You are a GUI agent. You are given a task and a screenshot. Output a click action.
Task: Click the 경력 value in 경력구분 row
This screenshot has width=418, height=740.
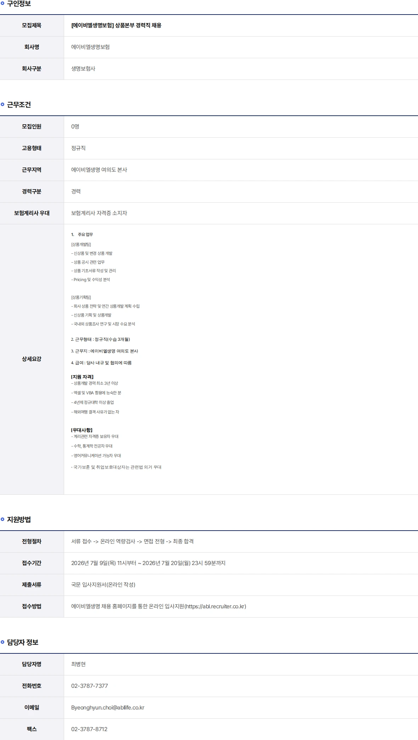76,192
